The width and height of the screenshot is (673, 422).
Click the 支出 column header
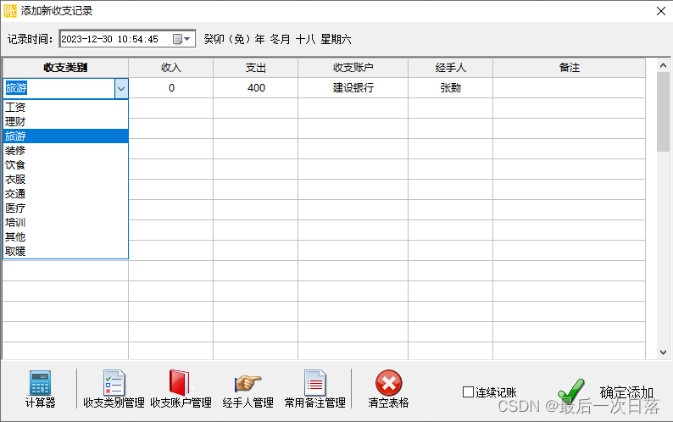[255, 68]
